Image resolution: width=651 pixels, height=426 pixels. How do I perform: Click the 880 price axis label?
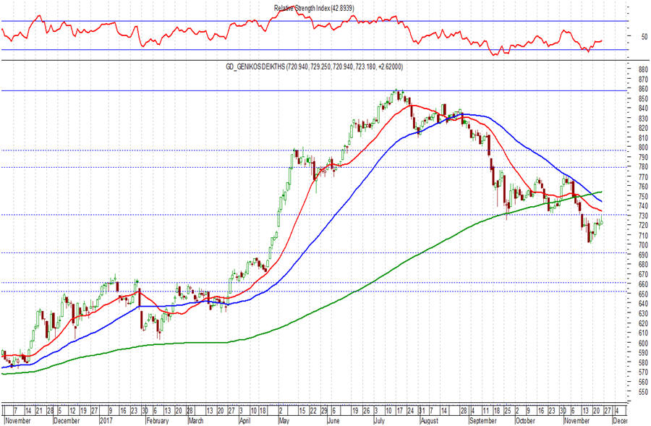643,69
